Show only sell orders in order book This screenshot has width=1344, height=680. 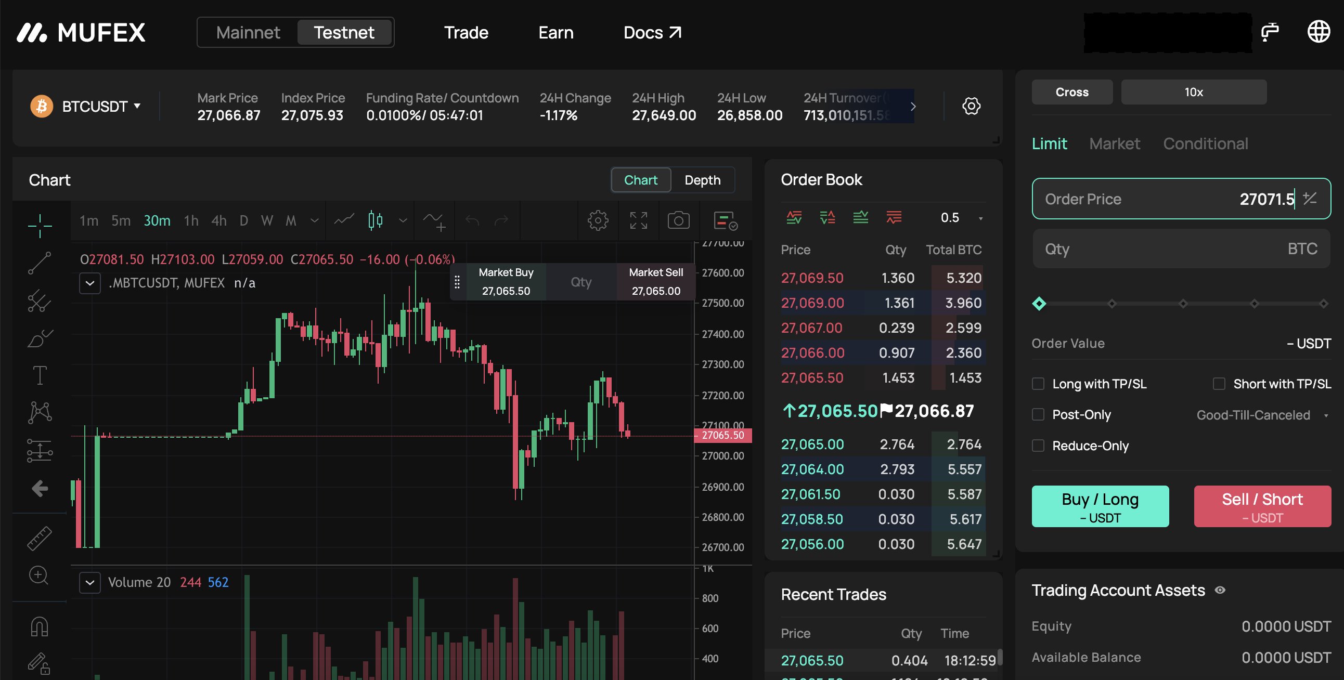(x=894, y=217)
